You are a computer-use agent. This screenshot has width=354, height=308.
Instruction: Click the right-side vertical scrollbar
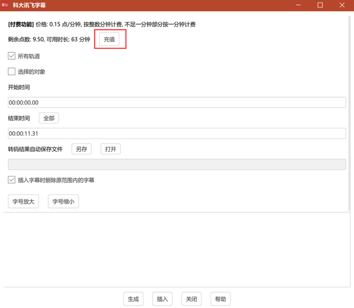[349, 113]
